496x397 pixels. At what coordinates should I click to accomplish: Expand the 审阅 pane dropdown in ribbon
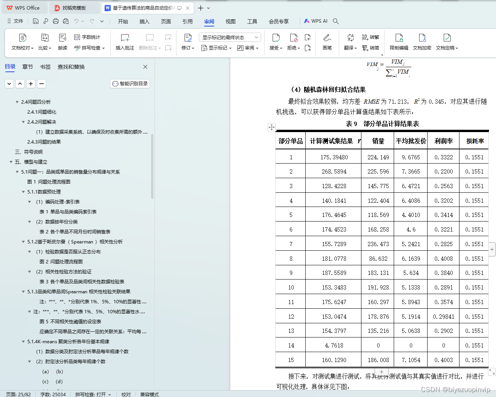pos(248,48)
